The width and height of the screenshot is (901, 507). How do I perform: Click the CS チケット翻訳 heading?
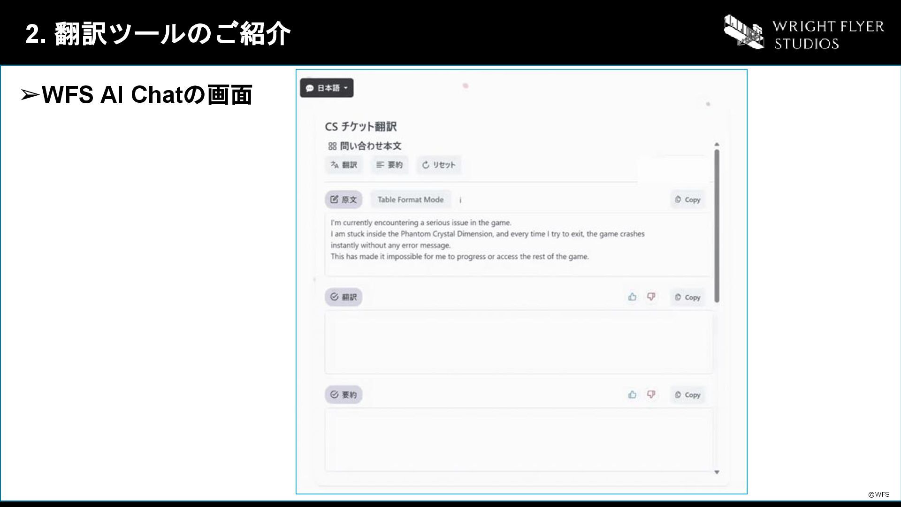click(360, 126)
